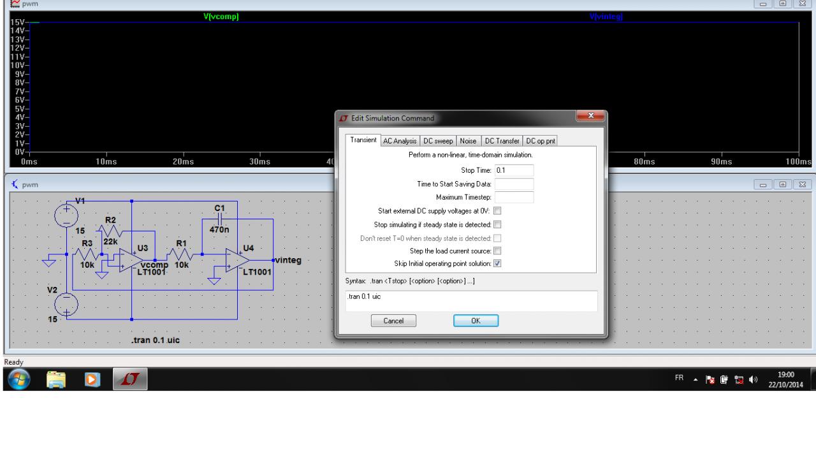Click the 100ms time axis label
816x459 pixels.
tap(798, 162)
